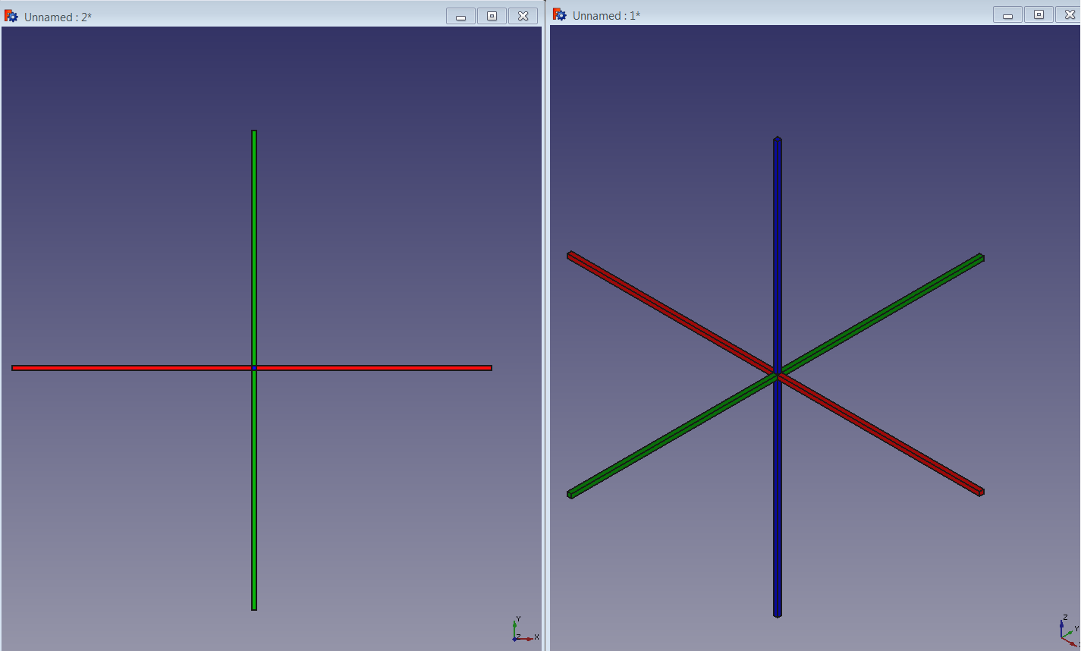The height and width of the screenshot is (651, 1081).
Task: Select the blue vertical beam in the right viewport
Action: [x=777, y=228]
